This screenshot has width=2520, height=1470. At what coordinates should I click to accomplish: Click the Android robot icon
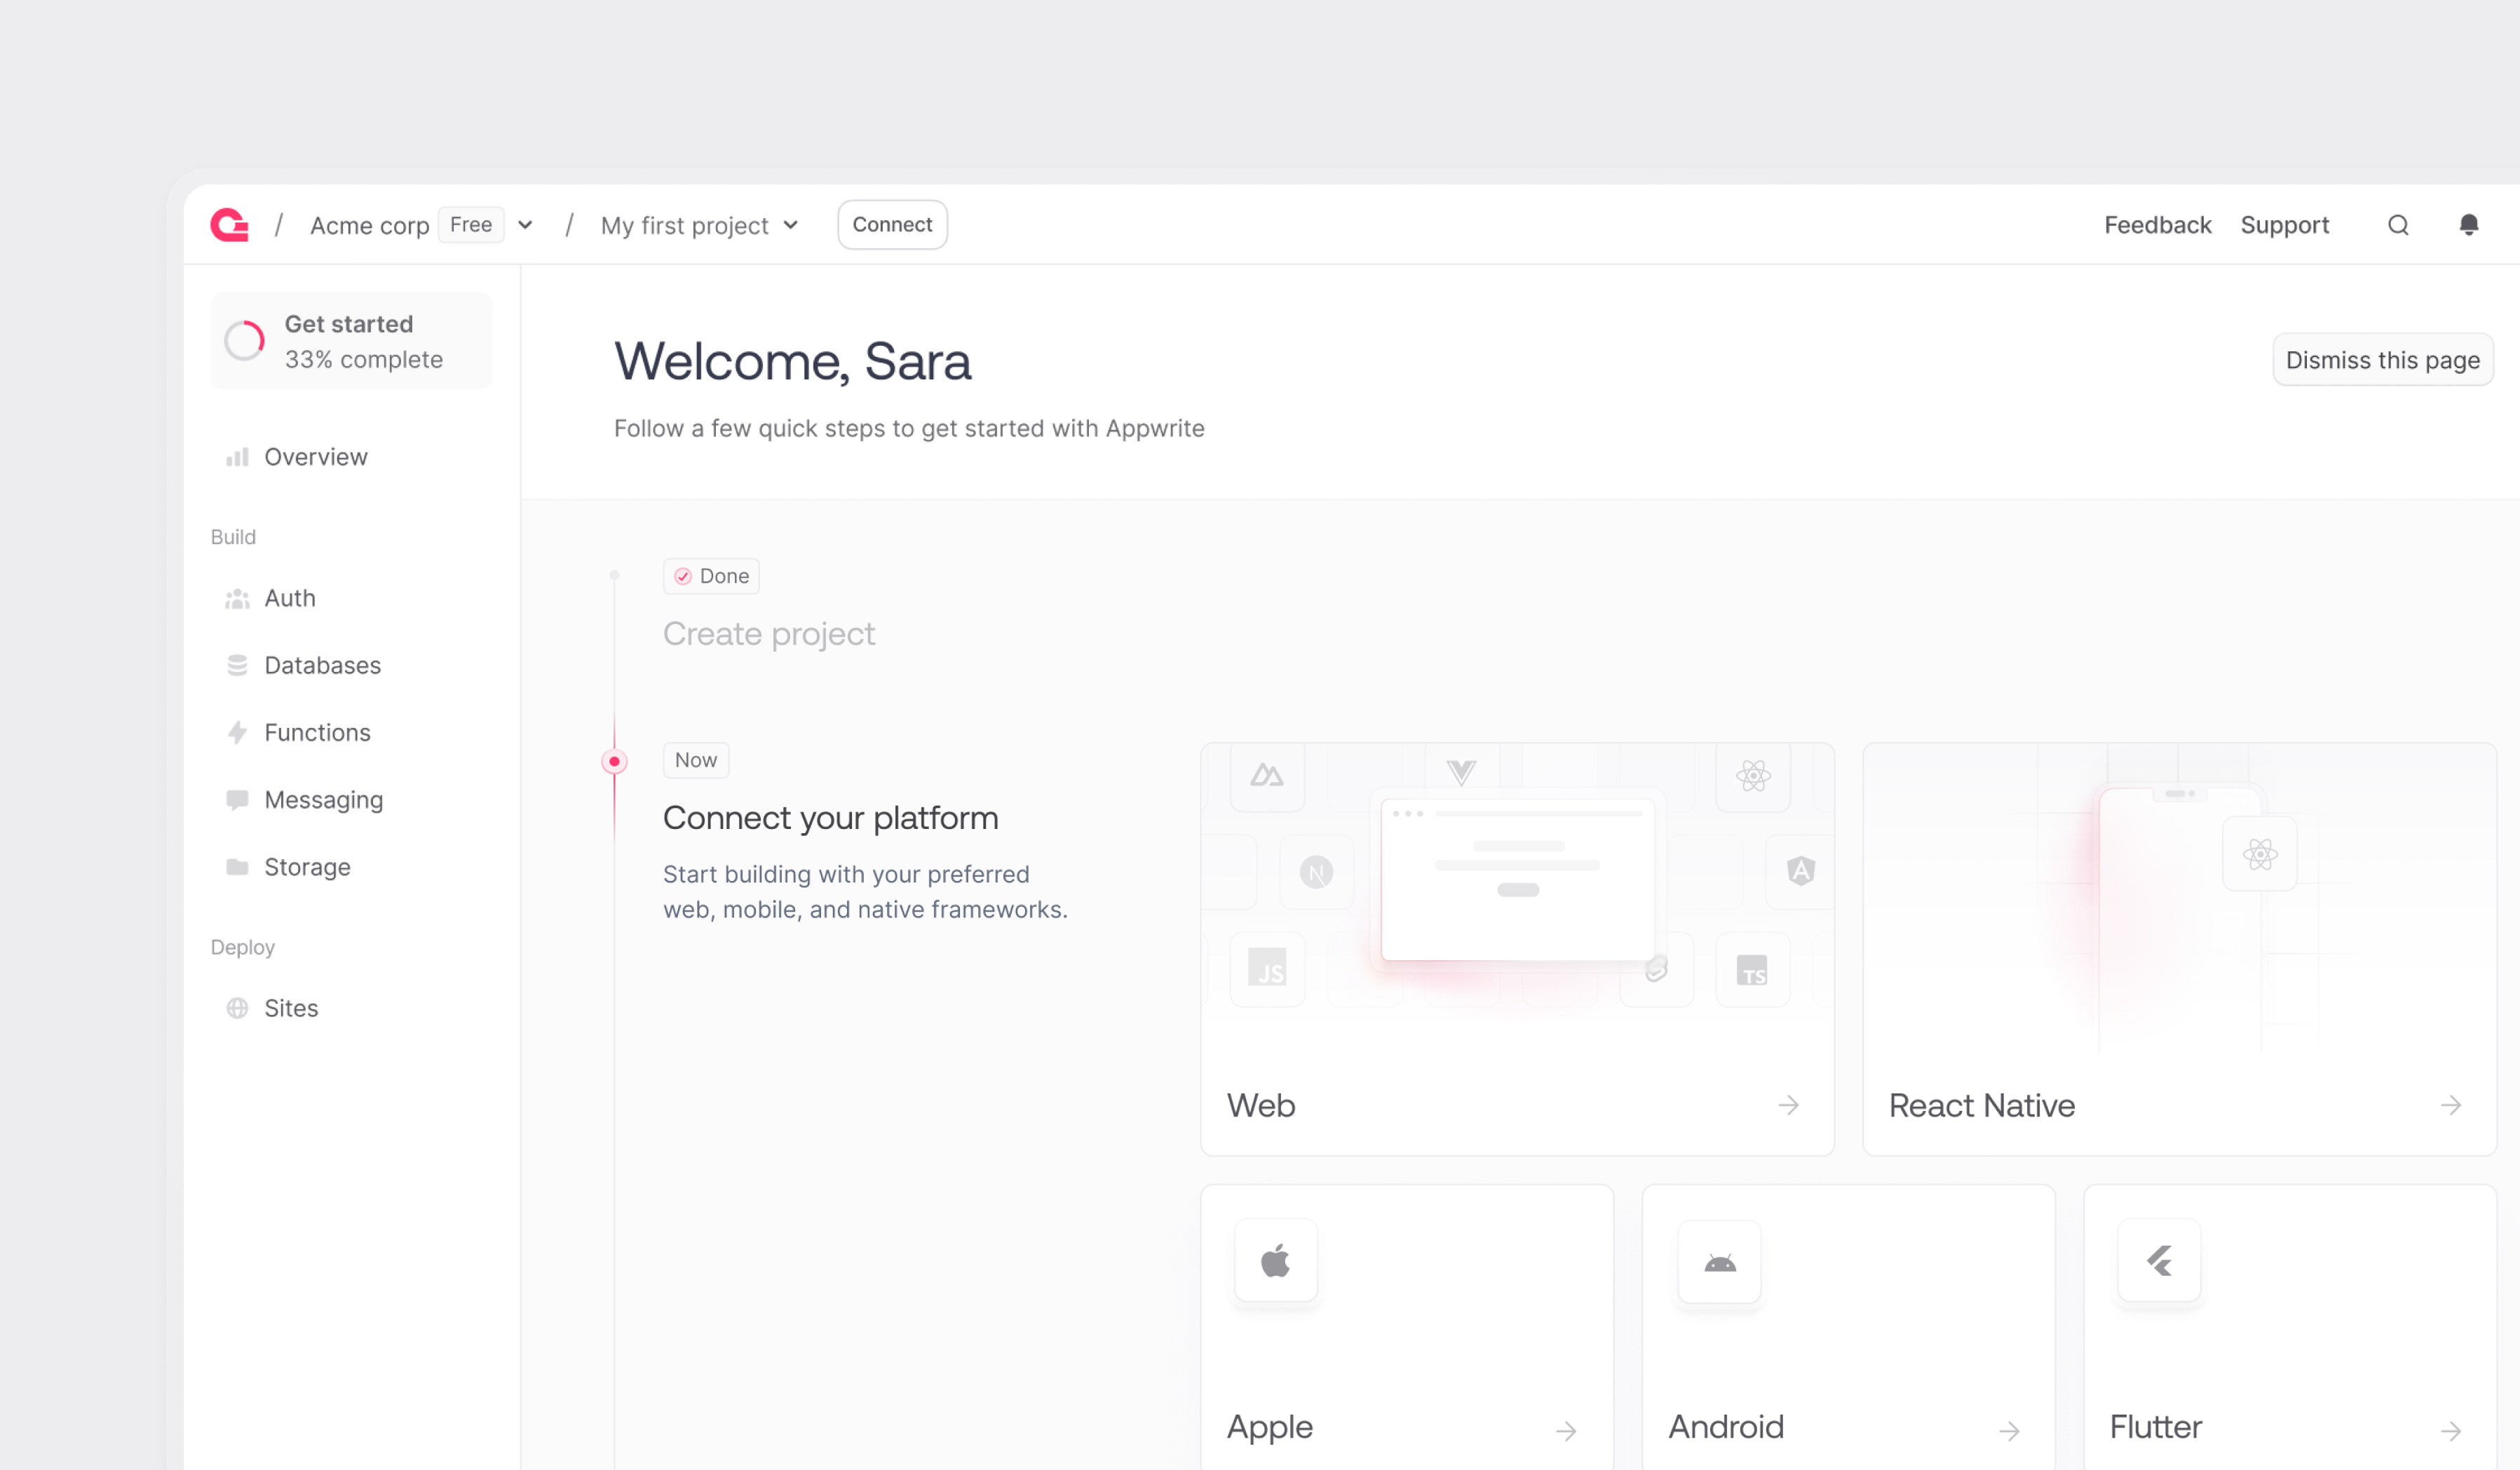tap(1719, 1263)
